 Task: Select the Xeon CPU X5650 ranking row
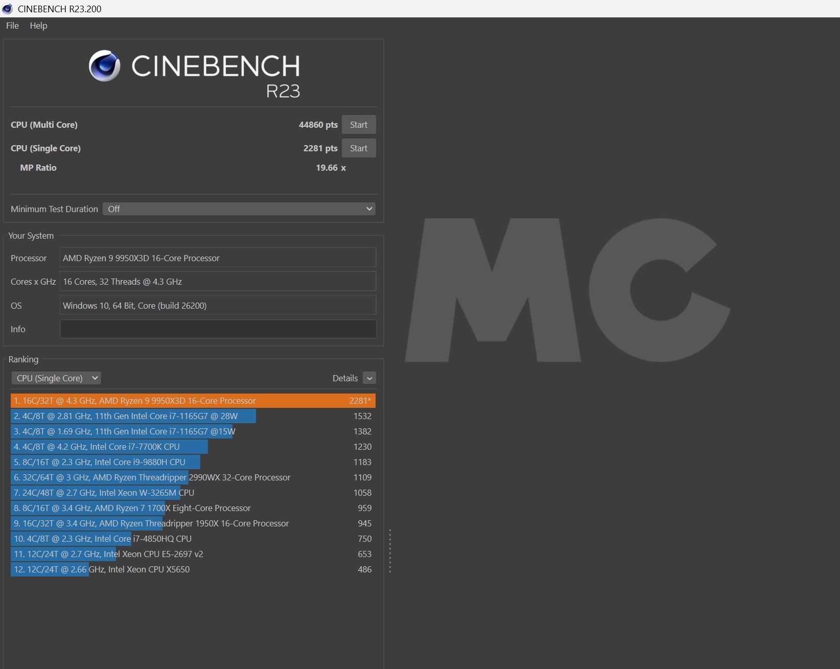pos(193,569)
